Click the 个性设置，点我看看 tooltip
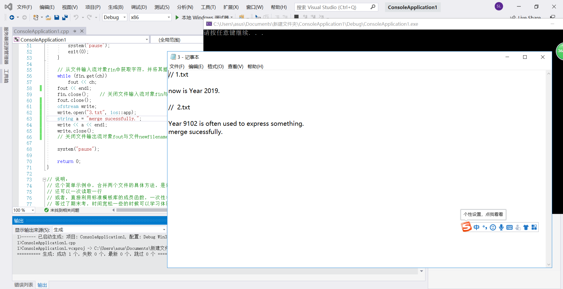 pos(483,214)
